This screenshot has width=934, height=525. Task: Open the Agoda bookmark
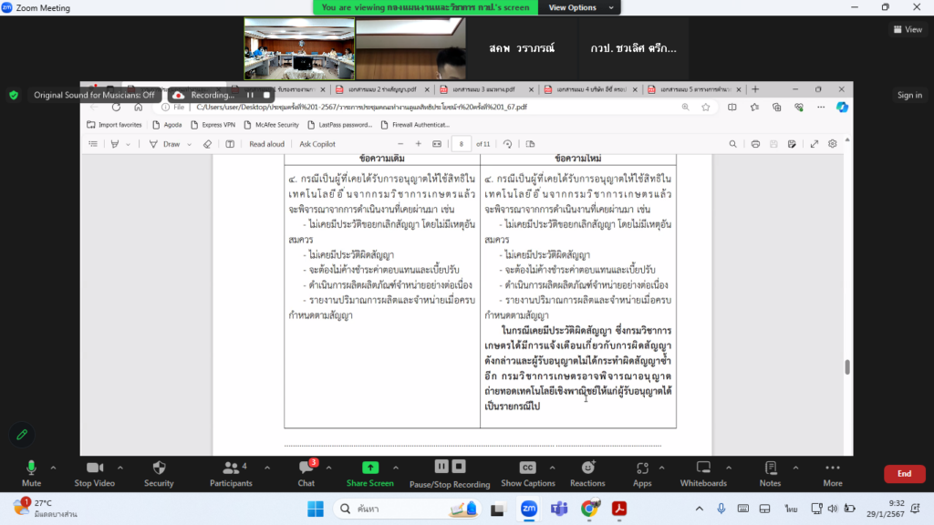tap(168, 125)
